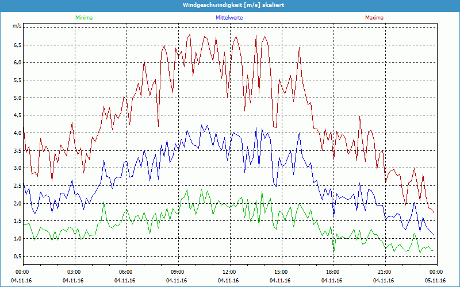Click the chart title 'Windgeschwindigkeit [m/s] skaliert'
Screen dimensions: 460x287
tap(233, 5)
